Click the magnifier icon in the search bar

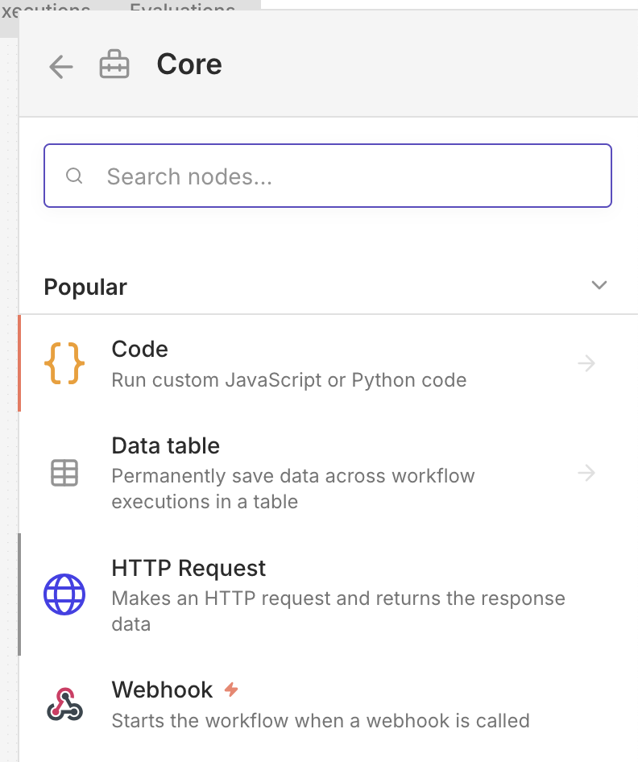click(74, 176)
